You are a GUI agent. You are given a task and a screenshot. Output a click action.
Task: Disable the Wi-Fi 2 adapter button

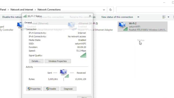click(x=51, y=89)
